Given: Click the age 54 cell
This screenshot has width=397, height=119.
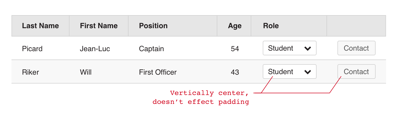Looking at the screenshot, I should [x=235, y=49].
